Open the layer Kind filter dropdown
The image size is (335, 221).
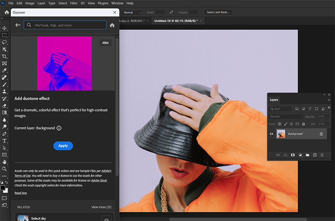tap(280, 109)
